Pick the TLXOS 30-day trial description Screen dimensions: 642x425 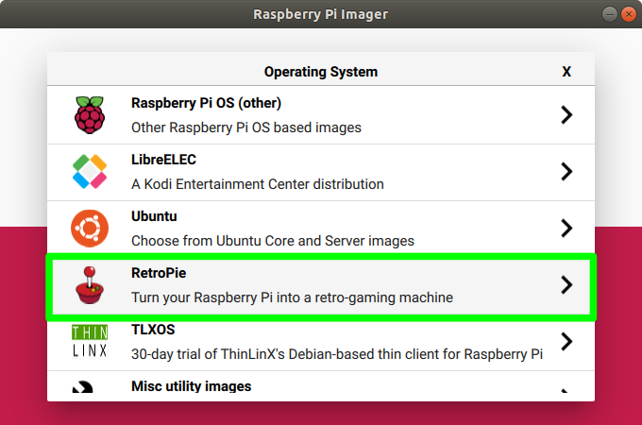[336, 354]
